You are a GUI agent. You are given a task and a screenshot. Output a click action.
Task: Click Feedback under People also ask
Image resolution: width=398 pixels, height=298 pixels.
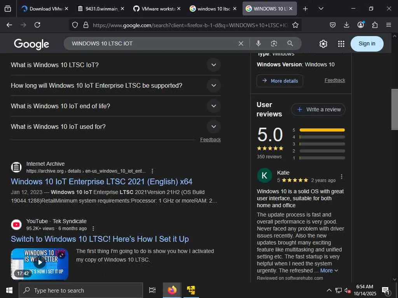(210, 140)
